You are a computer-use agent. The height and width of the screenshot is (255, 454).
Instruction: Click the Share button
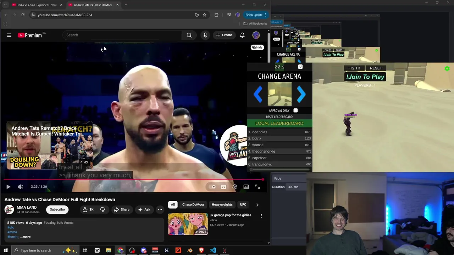pos(122,210)
